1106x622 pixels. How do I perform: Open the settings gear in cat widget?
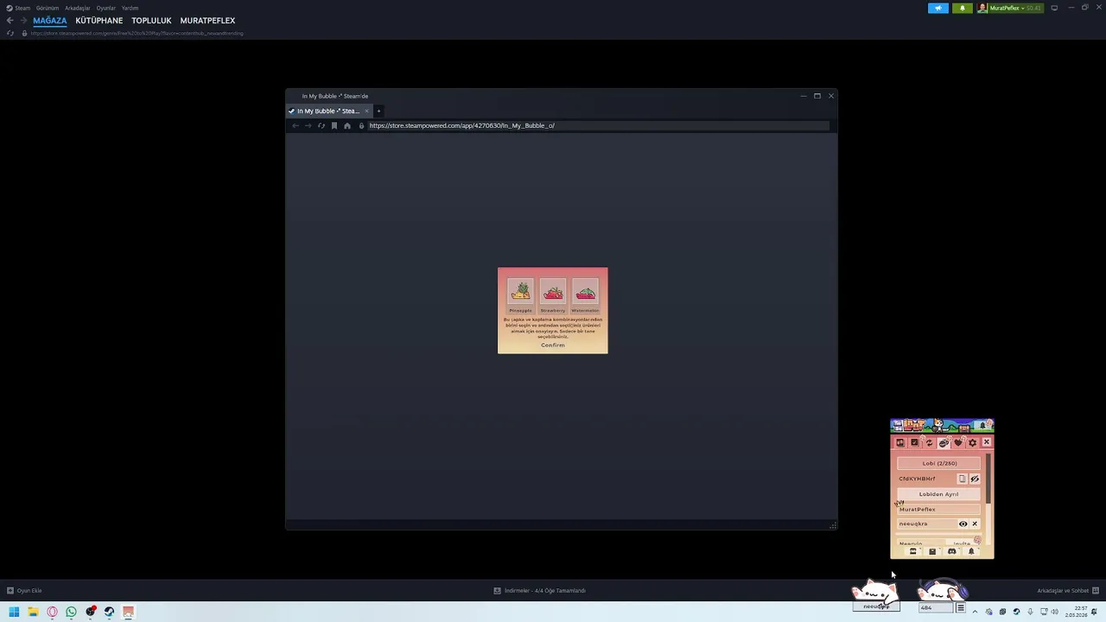(972, 442)
